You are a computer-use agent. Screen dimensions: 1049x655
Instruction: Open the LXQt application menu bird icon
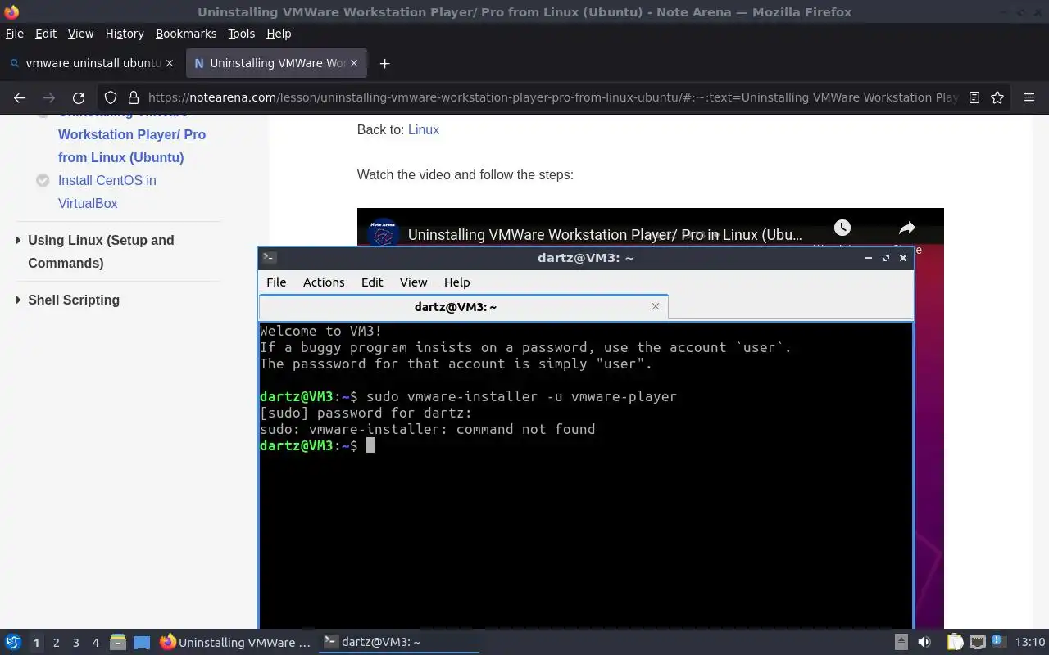13,643
